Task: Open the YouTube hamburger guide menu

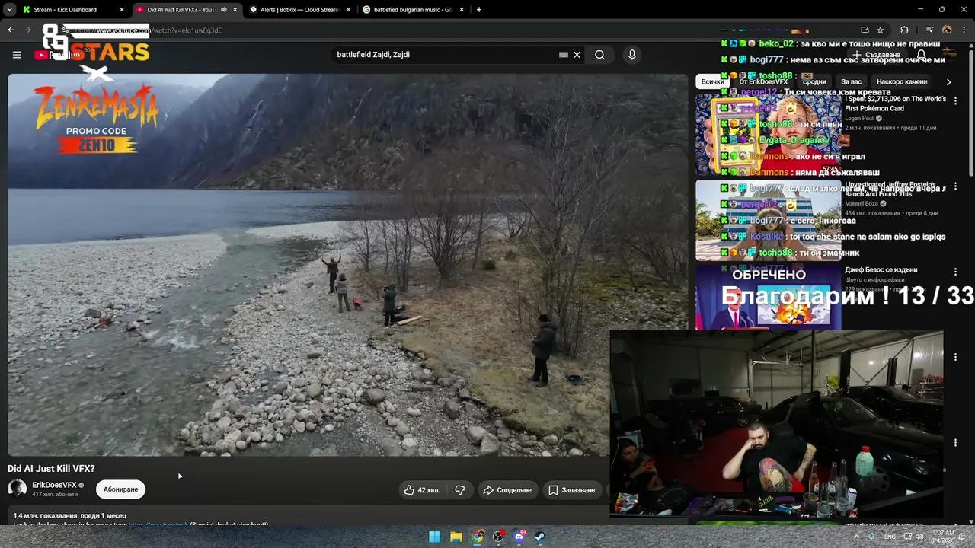Action: pos(17,55)
